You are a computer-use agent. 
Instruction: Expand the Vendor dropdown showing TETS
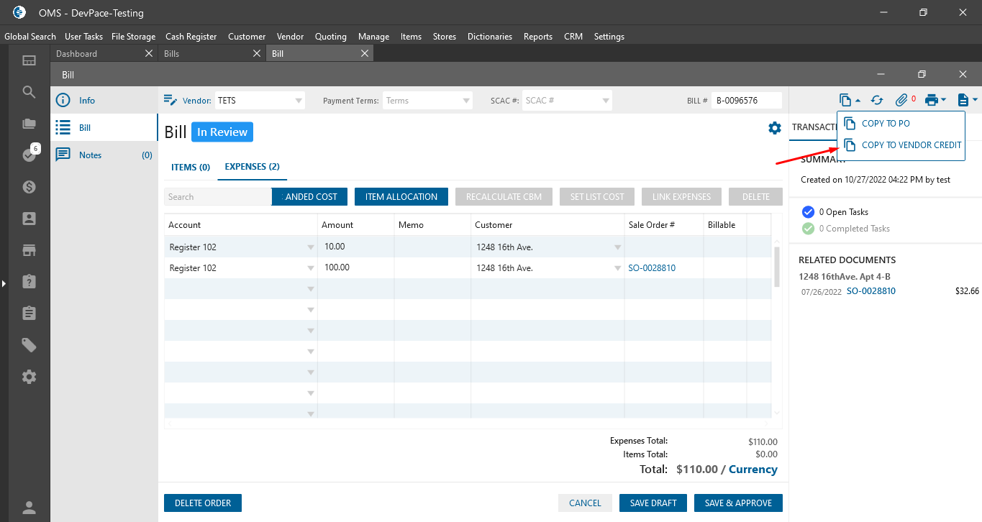click(x=299, y=101)
